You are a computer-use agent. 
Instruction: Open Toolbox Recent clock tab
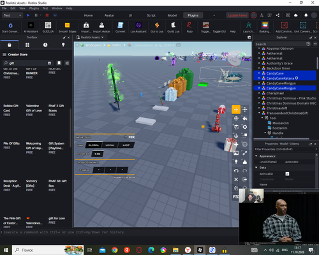[x=45, y=45]
